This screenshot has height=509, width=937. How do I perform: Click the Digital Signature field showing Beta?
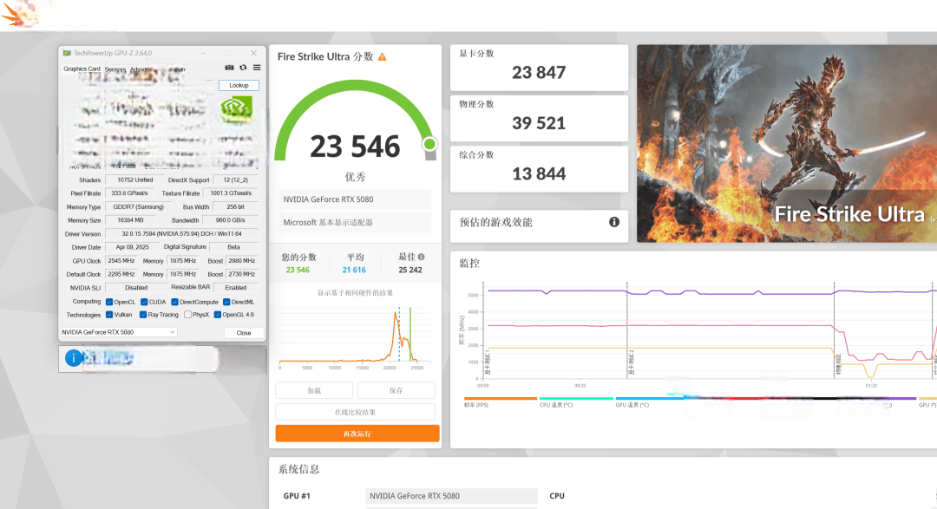[x=233, y=247]
